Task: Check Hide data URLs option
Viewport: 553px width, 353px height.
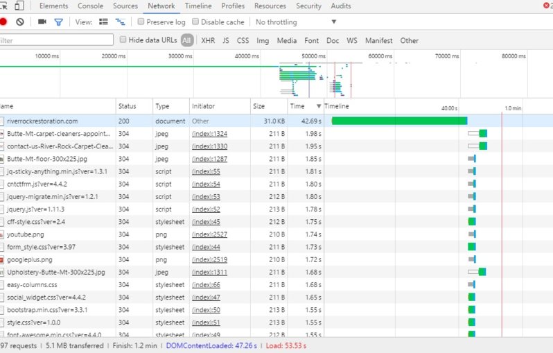Action: [123, 40]
